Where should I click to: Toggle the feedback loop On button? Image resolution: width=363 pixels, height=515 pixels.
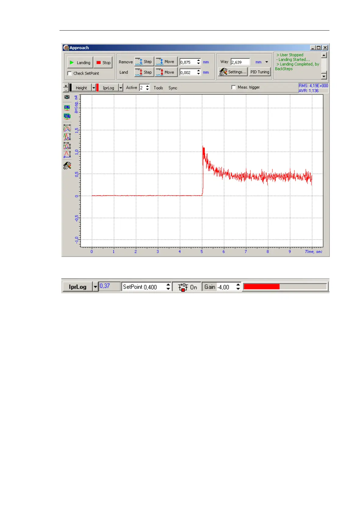click(187, 287)
